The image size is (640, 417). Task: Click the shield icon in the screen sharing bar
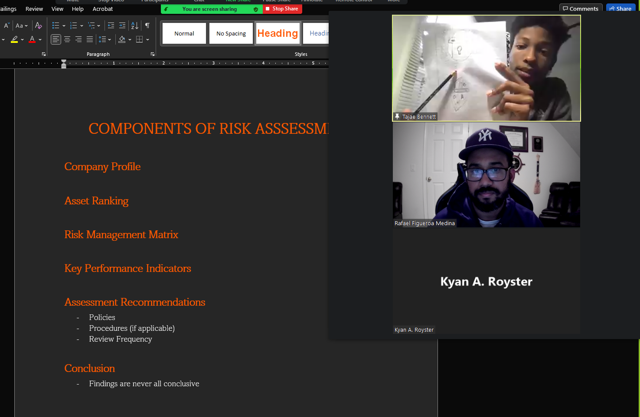(256, 9)
